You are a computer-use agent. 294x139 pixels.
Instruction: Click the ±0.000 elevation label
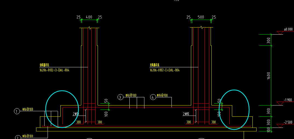click(288, 29)
